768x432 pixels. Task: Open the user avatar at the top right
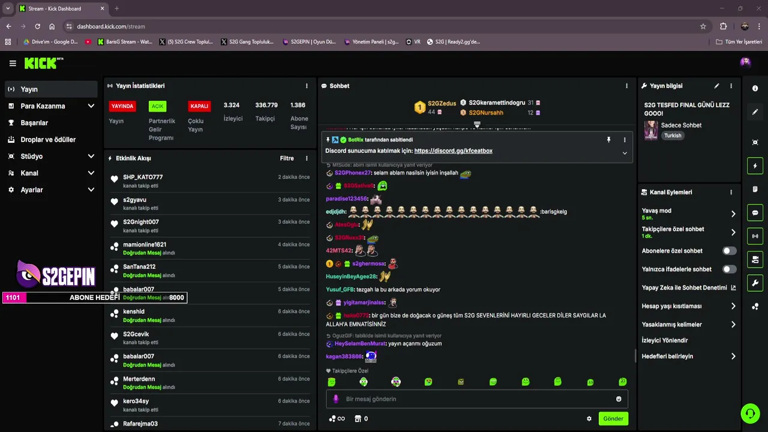point(745,62)
